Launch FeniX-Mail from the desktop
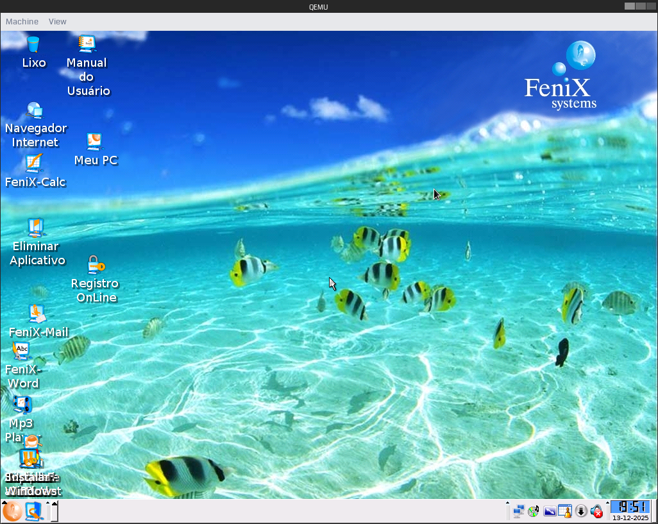This screenshot has width=658, height=524. (x=37, y=314)
